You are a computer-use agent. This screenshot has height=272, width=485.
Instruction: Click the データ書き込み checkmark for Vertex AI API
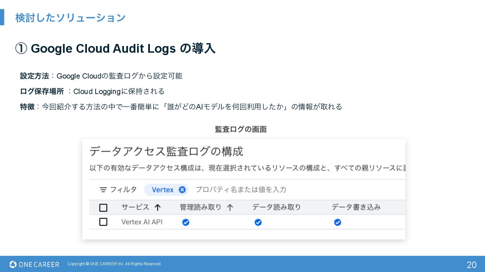click(337, 222)
